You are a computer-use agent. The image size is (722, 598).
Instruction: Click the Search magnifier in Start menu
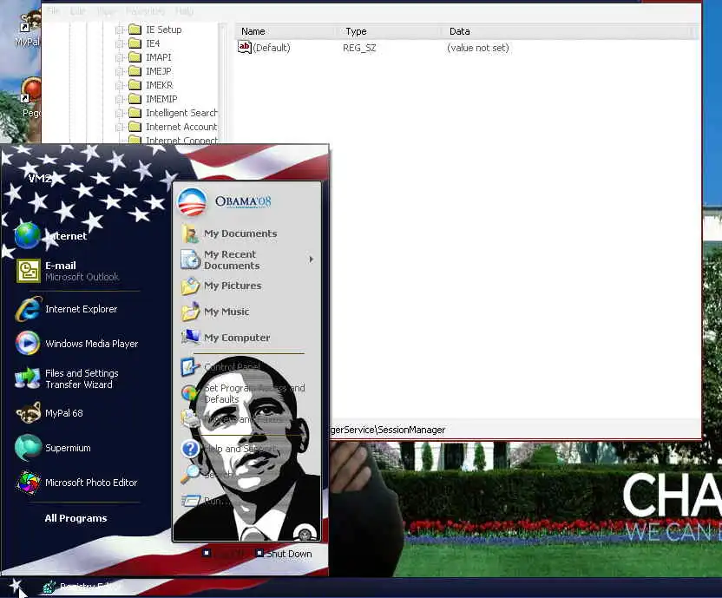point(190,474)
